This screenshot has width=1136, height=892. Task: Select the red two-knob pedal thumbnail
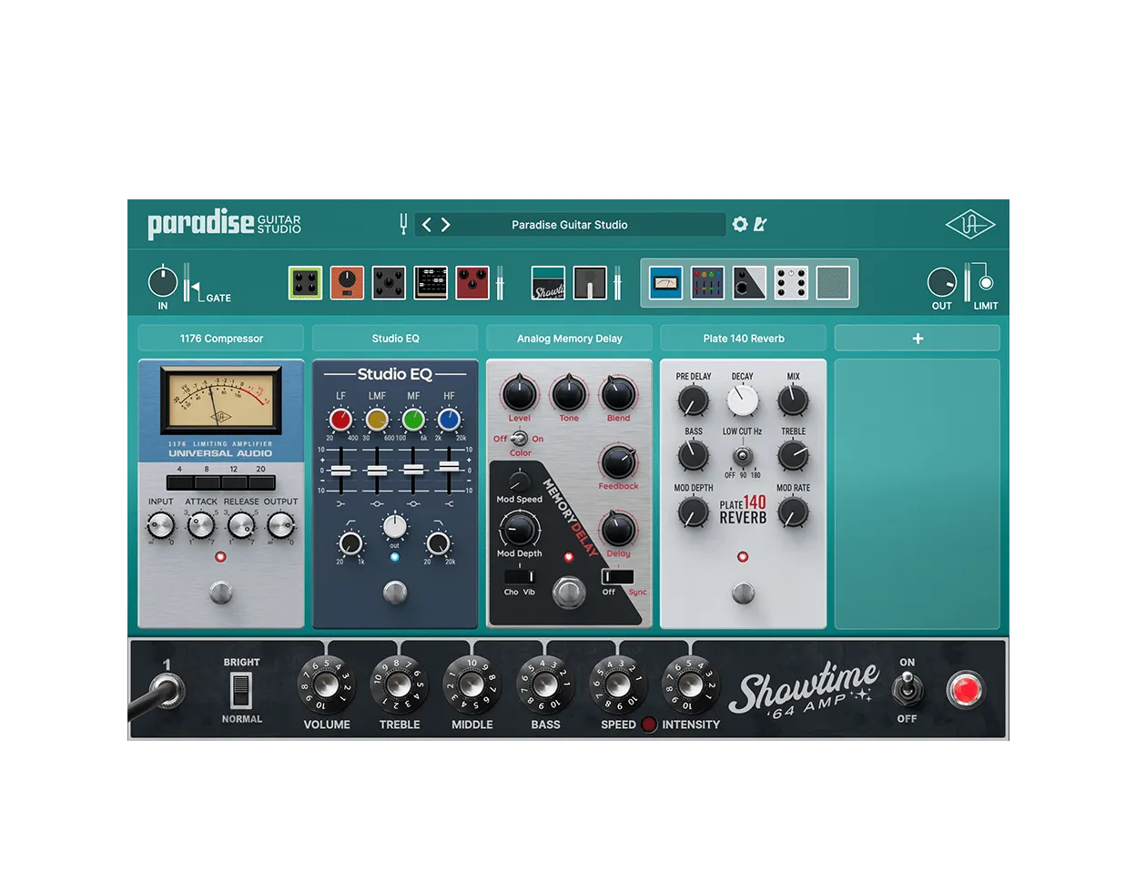pos(472,283)
